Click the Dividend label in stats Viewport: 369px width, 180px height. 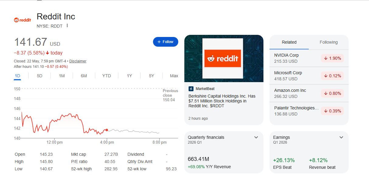pos(136,154)
